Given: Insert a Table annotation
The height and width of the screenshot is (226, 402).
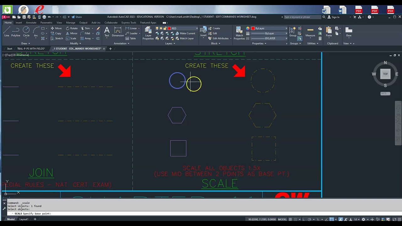Looking at the screenshot, I should 131,38.
